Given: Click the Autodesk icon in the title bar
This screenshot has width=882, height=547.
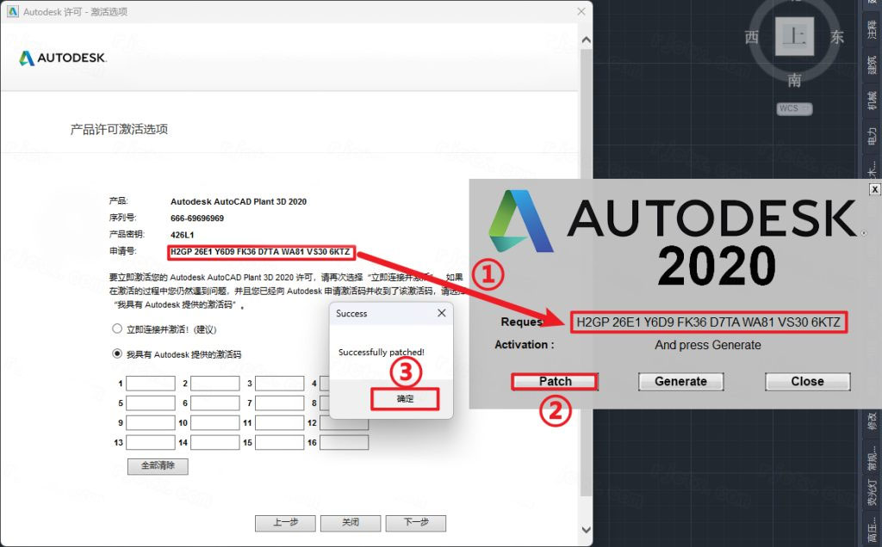Looking at the screenshot, I should click(12, 11).
